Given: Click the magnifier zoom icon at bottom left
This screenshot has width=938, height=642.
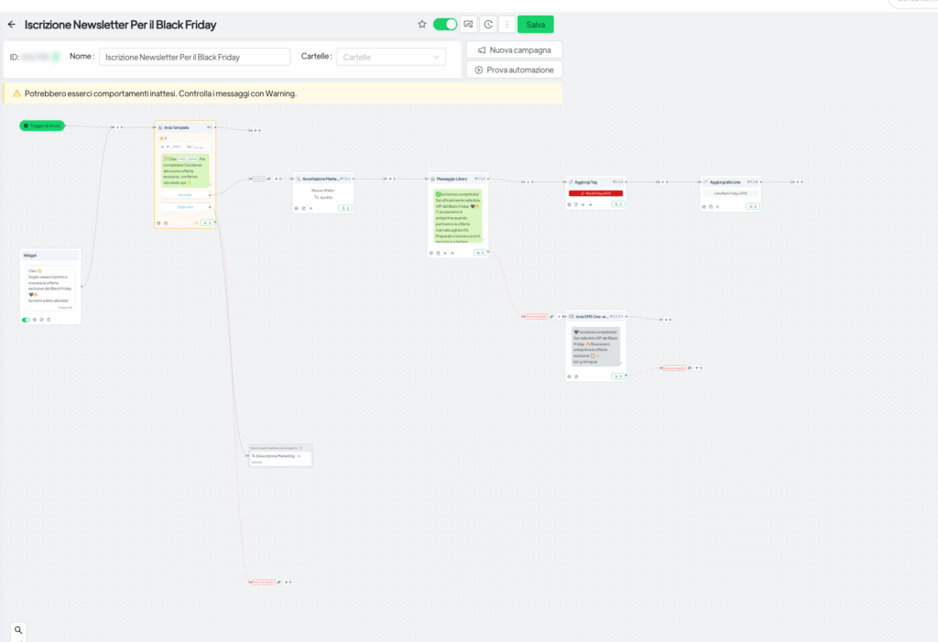Looking at the screenshot, I should point(18,630).
